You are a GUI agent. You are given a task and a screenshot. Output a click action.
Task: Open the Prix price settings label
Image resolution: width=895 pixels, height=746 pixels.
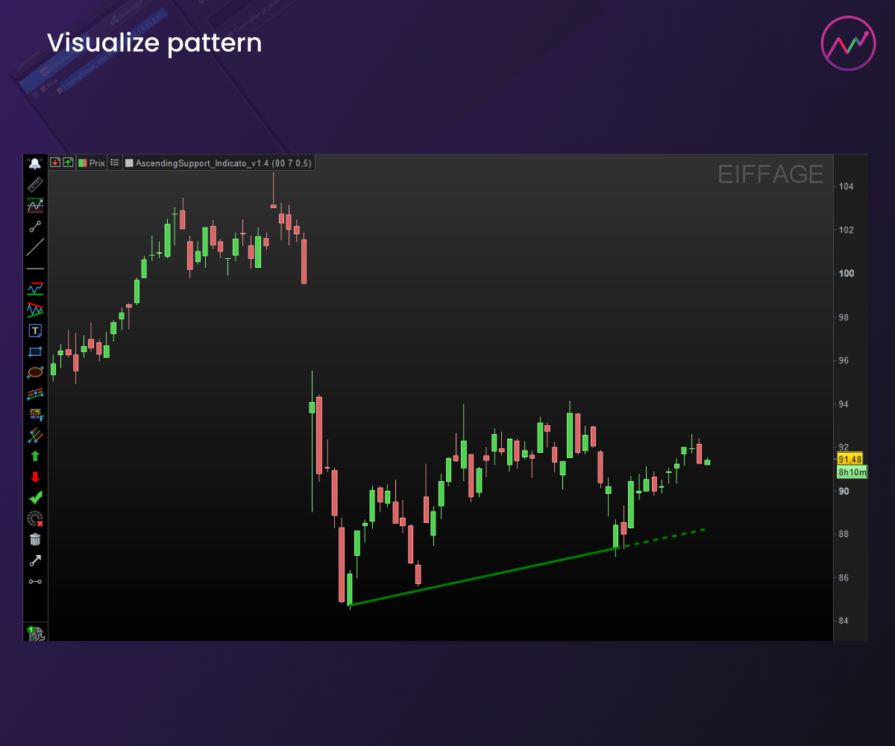[97, 163]
